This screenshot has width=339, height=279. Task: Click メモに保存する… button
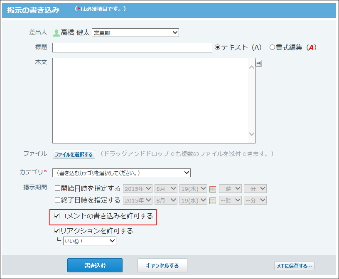point(294,266)
